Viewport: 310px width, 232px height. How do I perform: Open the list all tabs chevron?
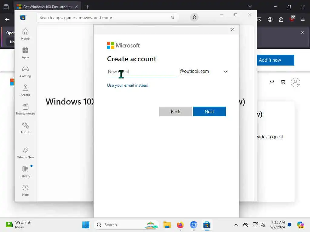[x=250, y=7]
